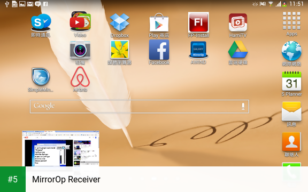The image size is (308, 192).
Task: Open the AWIND MirrorOp Galaxy app
Action: (x=198, y=50)
